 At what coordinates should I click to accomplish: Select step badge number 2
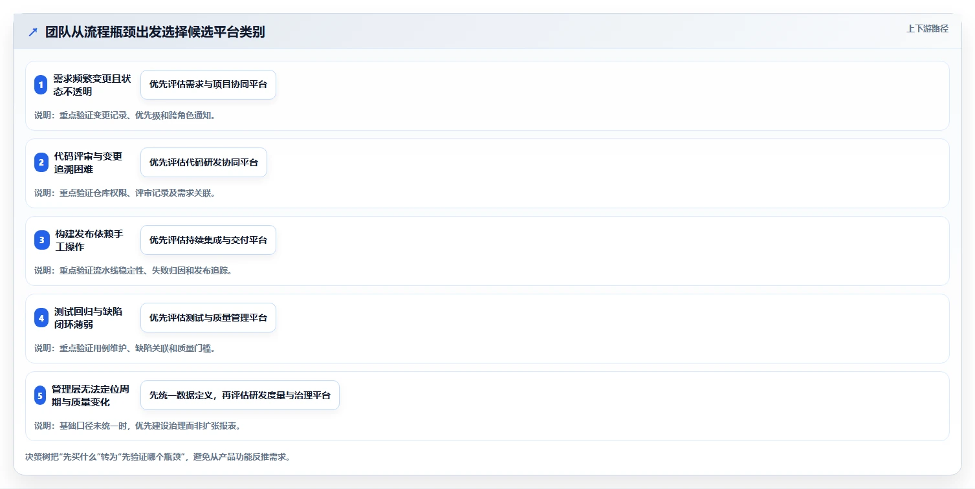coord(41,162)
